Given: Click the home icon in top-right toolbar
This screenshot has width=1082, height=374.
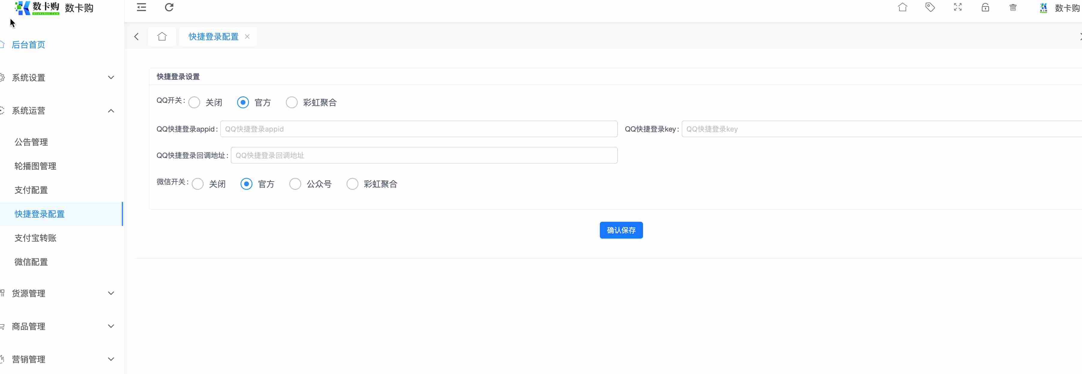Looking at the screenshot, I should pyautogui.click(x=902, y=7).
